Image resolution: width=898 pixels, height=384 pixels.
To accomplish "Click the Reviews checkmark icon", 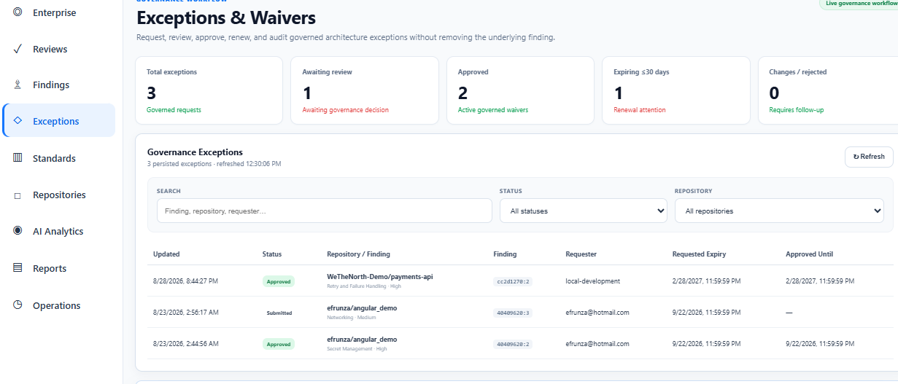I will tap(18, 49).
